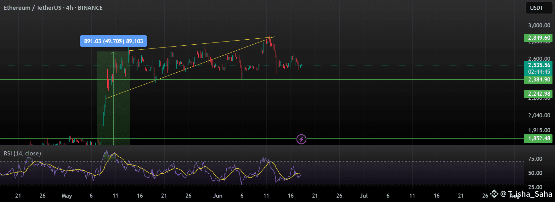Image resolution: width=555 pixels, height=202 pixels.
Task: Click the 3,000.00 mark on price axis
Action: coord(539,25)
